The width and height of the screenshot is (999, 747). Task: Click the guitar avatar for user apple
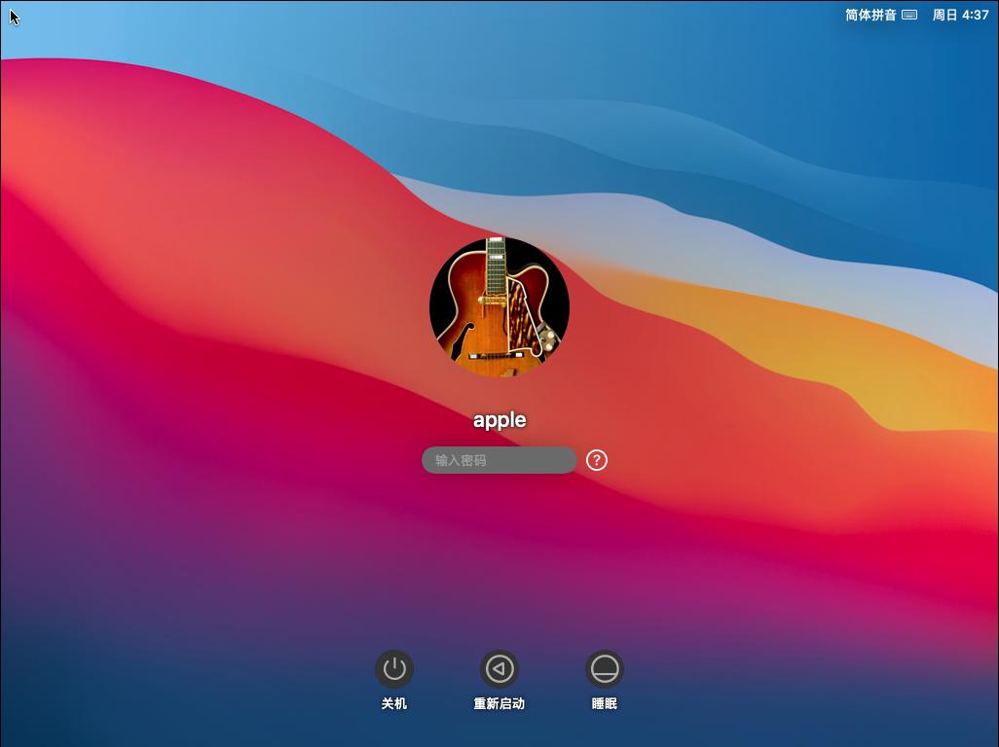click(x=499, y=307)
